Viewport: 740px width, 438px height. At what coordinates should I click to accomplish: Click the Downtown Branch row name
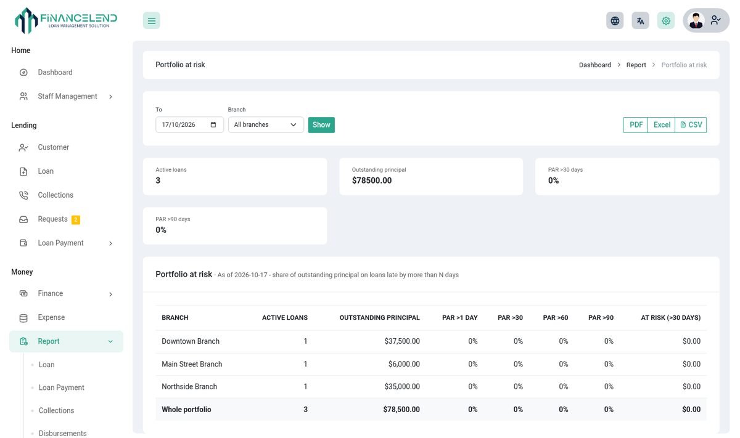point(191,341)
